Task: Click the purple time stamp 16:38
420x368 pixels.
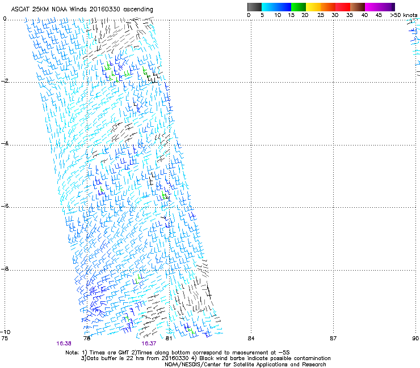Action: (x=64, y=344)
